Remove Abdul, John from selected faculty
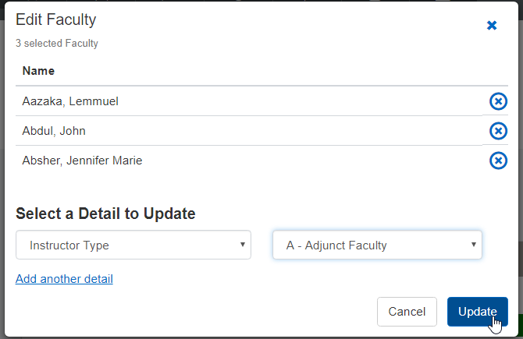 point(498,131)
